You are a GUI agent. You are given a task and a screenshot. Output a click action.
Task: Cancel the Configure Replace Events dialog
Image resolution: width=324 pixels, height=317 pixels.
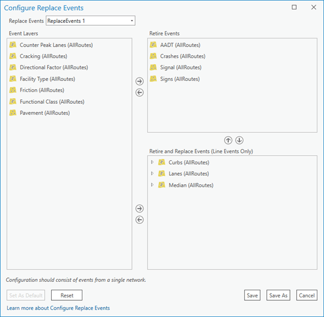pyautogui.click(x=307, y=295)
